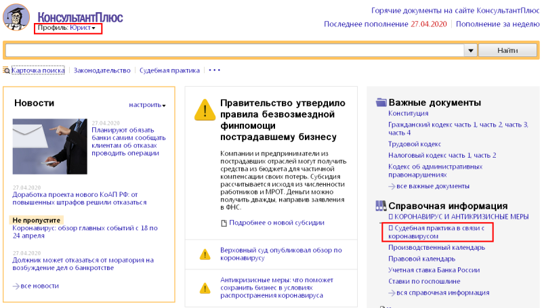This screenshot has width=542, height=308.
Task: Open Гражданский кодекс часть 1, часть 2, часть 3, часть 4
Action: tap(458, 129)
